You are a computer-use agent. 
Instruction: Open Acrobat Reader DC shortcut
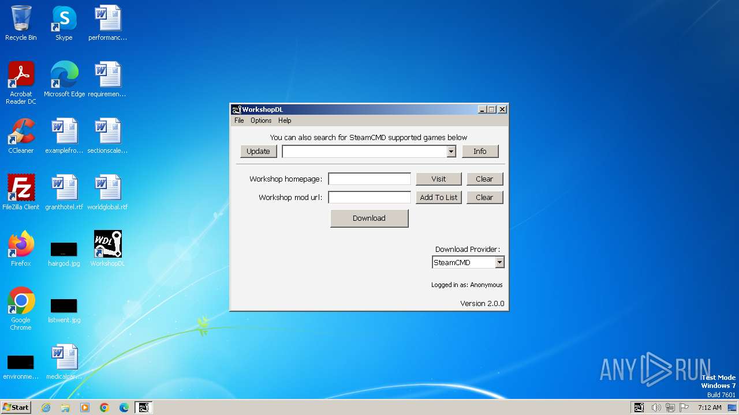click(x=21, y=82)
